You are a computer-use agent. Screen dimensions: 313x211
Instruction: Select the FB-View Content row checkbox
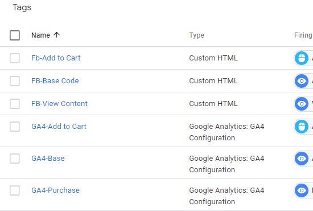pos(15,104)
